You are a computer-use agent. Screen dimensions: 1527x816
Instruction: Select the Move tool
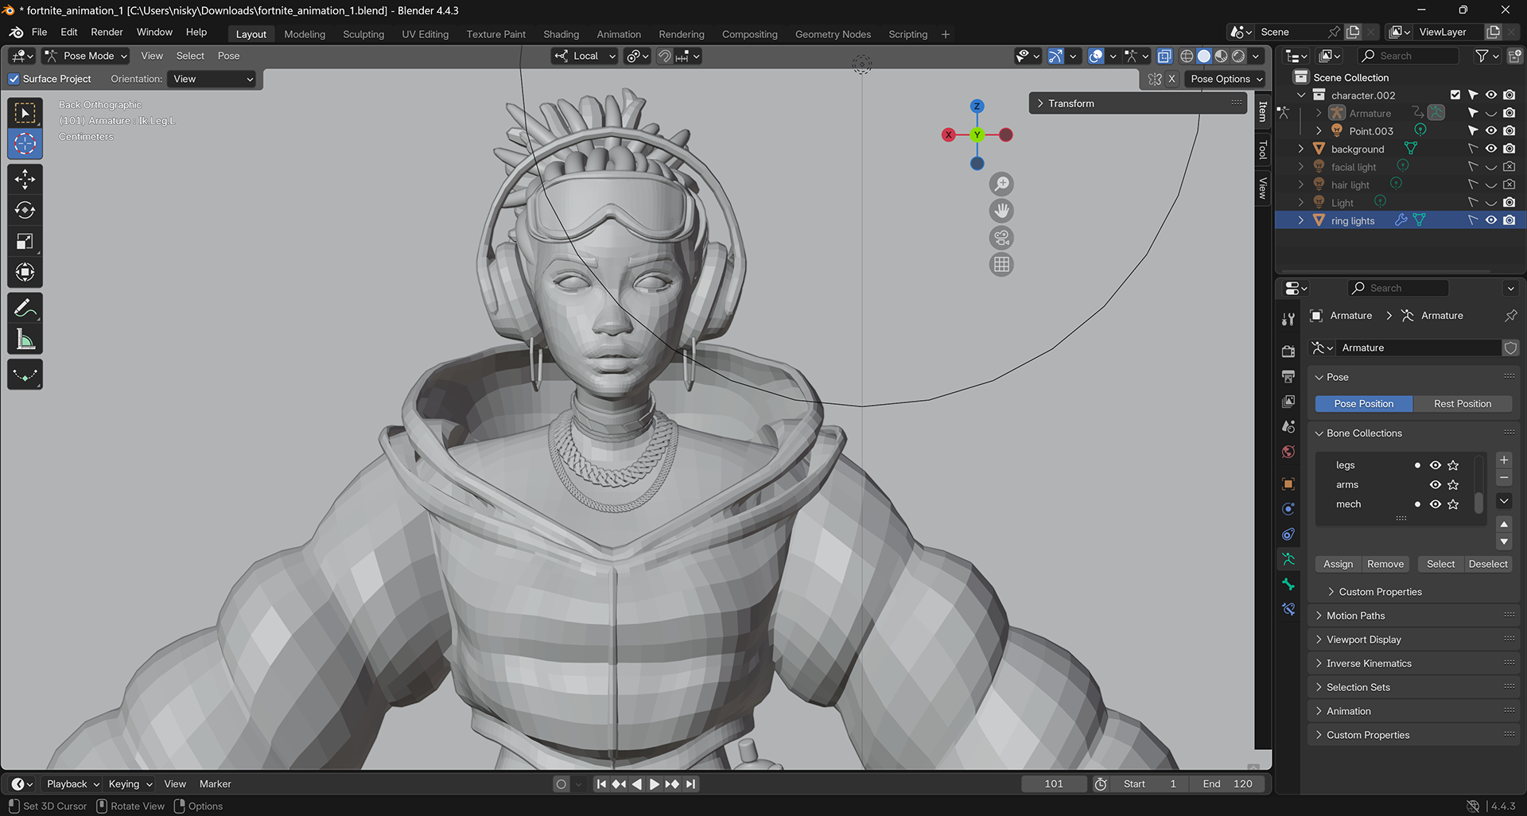point(25,179)
